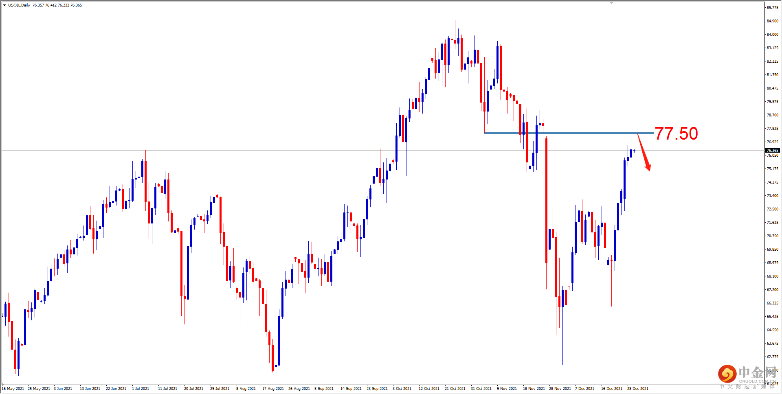Click the 77.825 price axis label

click(x=773, y=129)
